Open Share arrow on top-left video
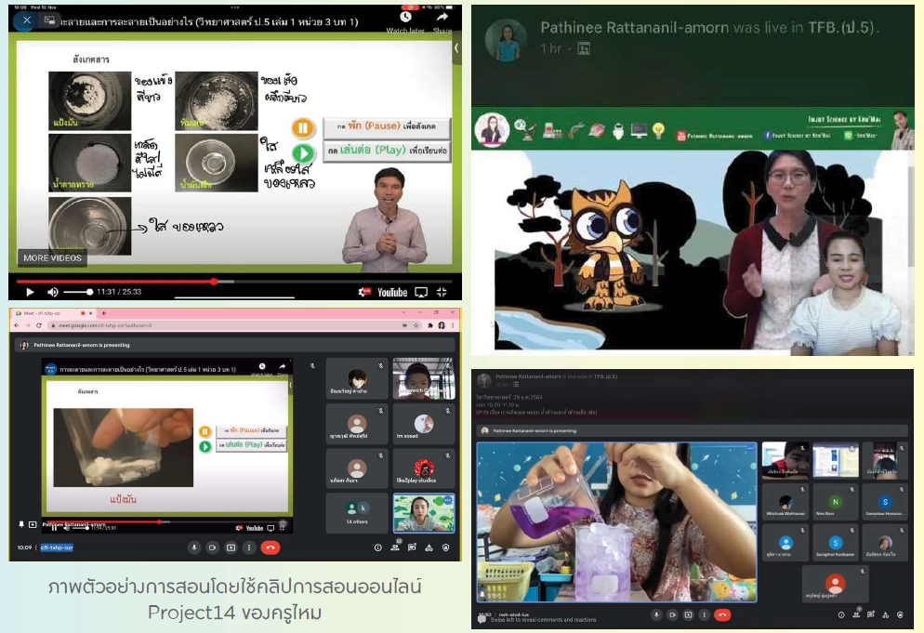Screen dimensions: 924x633 coord(442,17)
